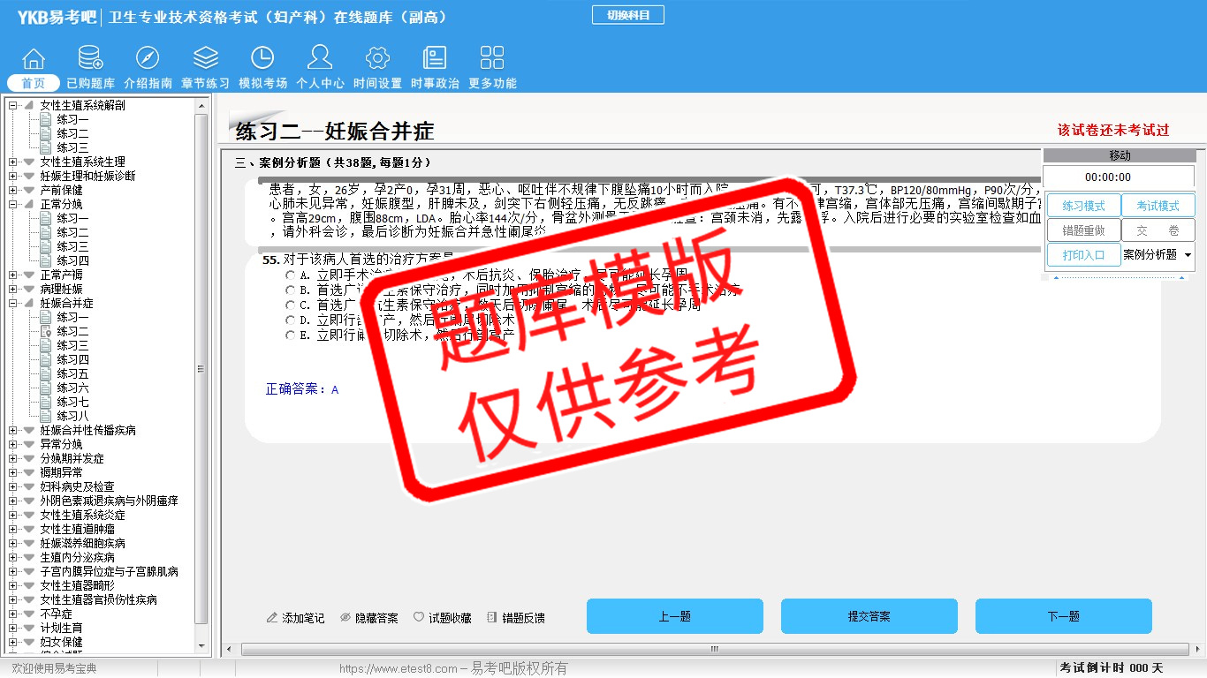Viewport: 1207px width, 678px height.
Task: Click the 下一题 button
Action: (1063, 616)
